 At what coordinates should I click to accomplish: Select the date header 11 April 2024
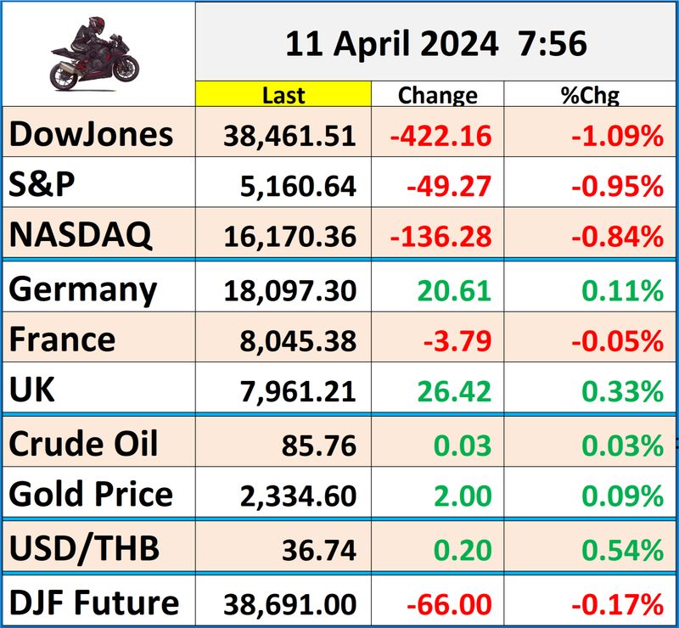(x=392, y=44)
